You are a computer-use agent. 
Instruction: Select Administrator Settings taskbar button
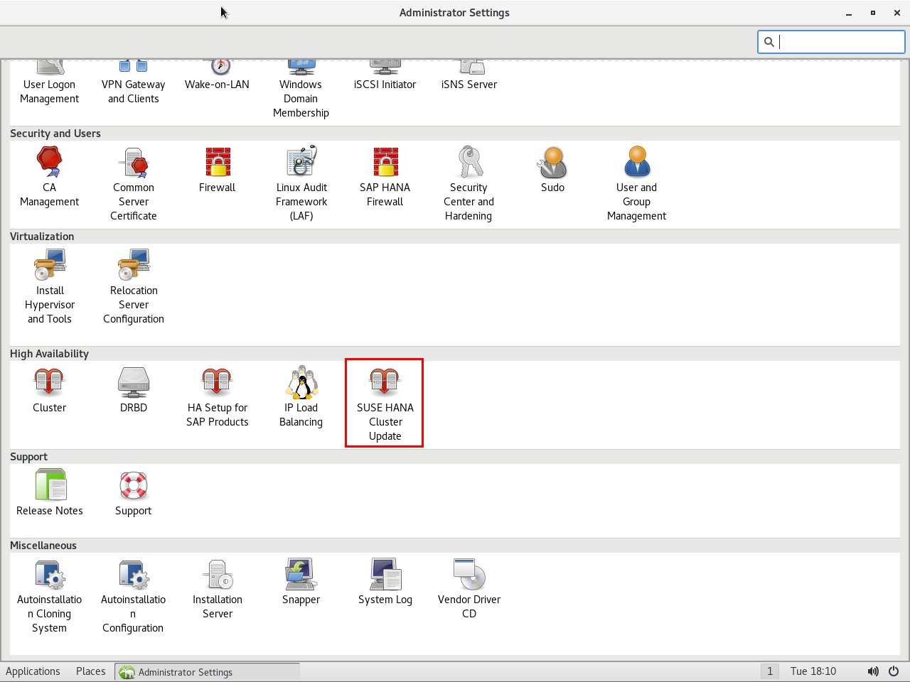(x=207, y=672)
